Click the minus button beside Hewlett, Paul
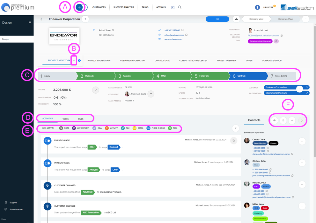The image size is (316, 223). click(x=302, y=184)
